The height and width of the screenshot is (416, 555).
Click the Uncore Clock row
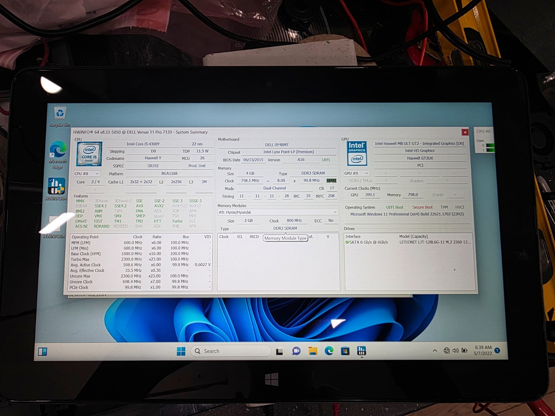click(141, 282)
